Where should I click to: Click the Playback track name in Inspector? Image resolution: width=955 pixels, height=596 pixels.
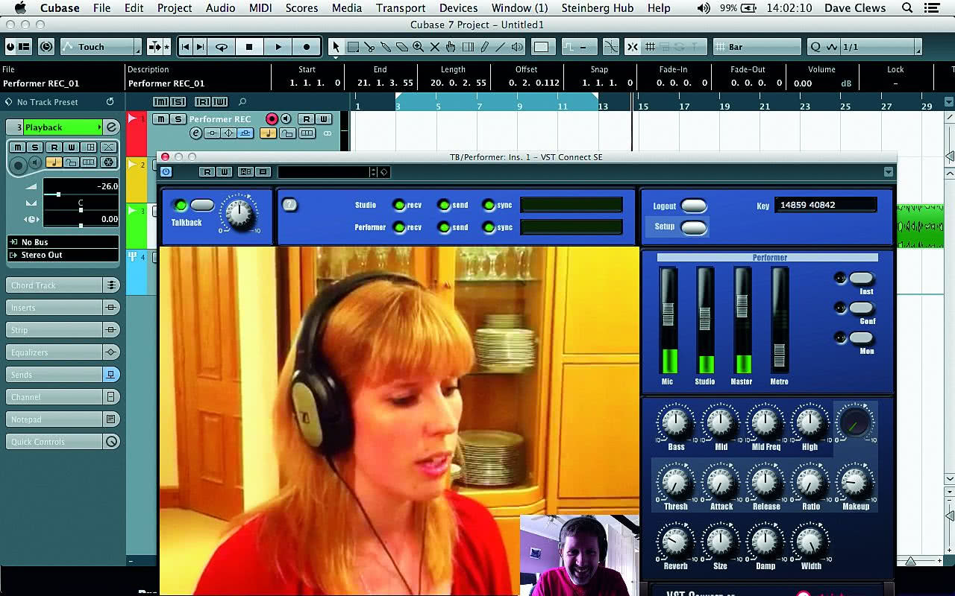61,127
